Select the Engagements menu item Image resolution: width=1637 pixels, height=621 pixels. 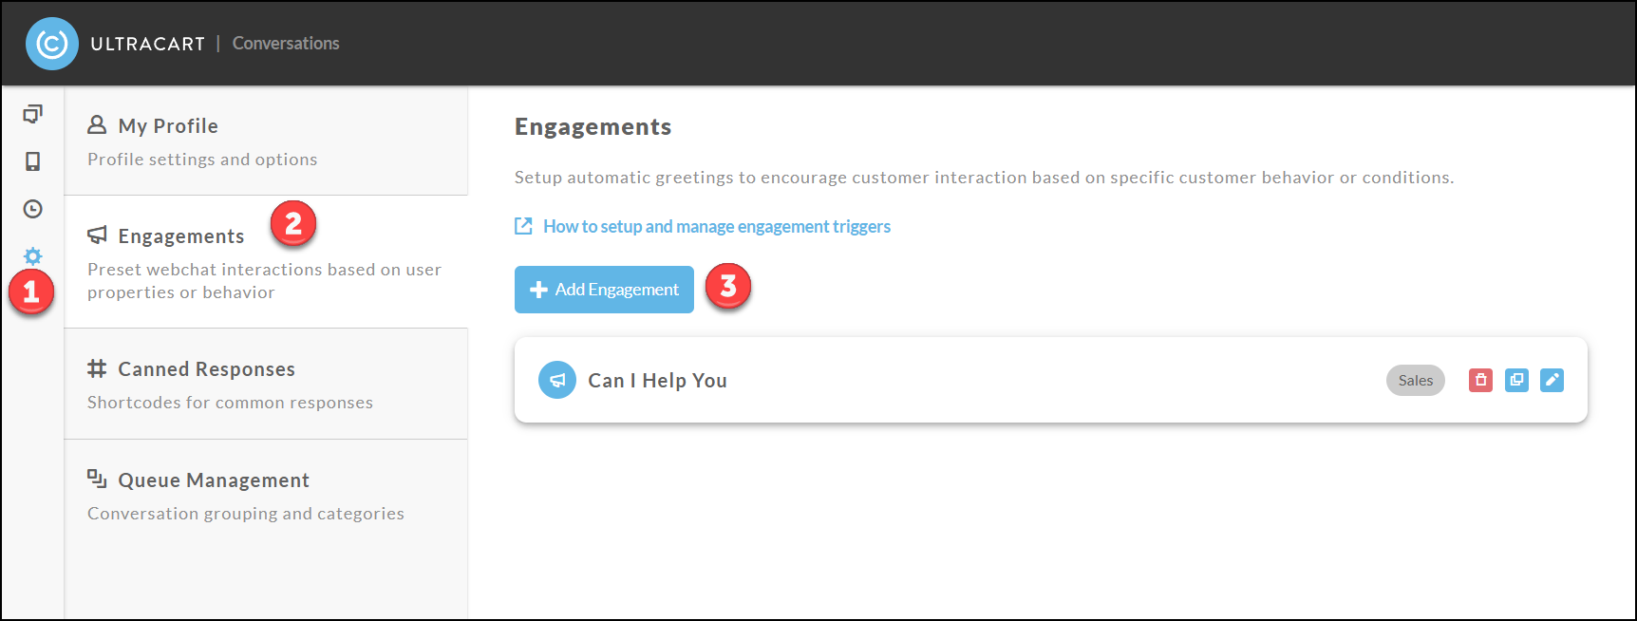(266, 262)
